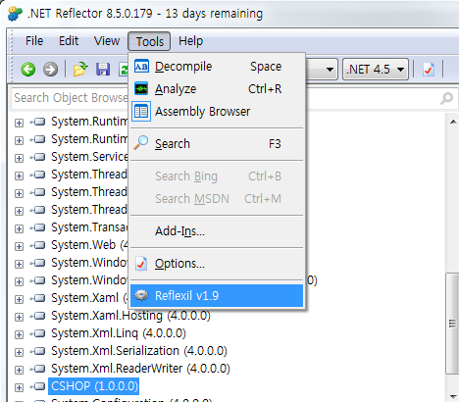Click the Analyze waveform icon
Screen dimensions: 459x402
(x=141, y=89)
